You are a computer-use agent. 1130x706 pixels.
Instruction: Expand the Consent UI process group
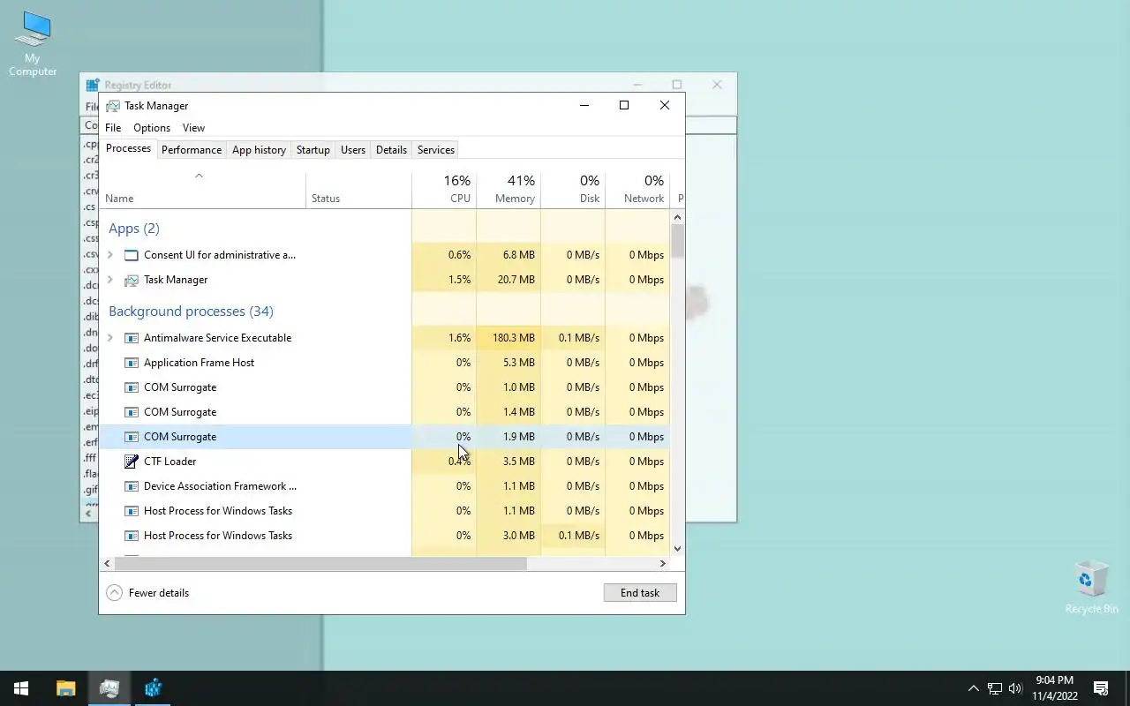pyautogui.click(x=110, y=255)
